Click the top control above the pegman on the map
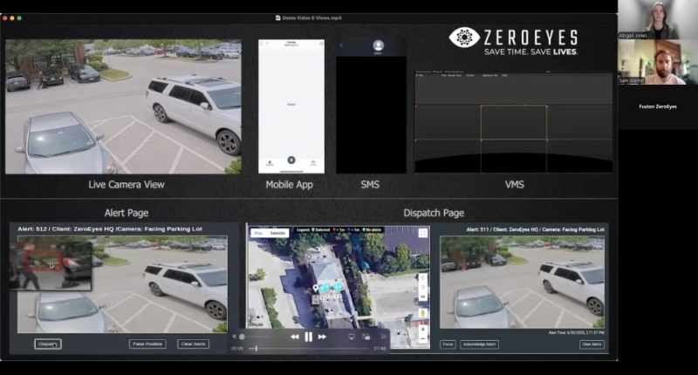 (423, 278)
